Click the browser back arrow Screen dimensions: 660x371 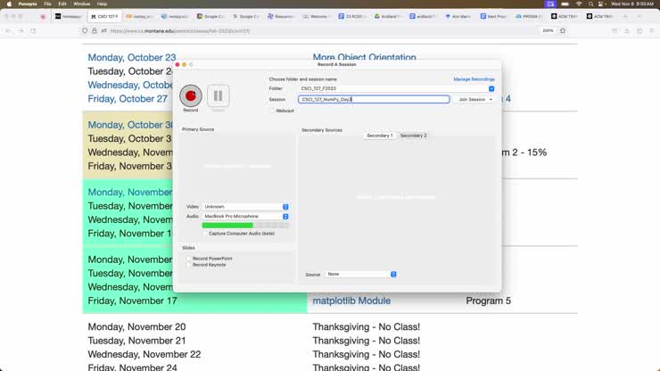coord(8,30)
